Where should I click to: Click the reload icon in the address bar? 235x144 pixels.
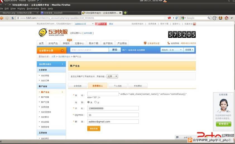tap(177, 18)
